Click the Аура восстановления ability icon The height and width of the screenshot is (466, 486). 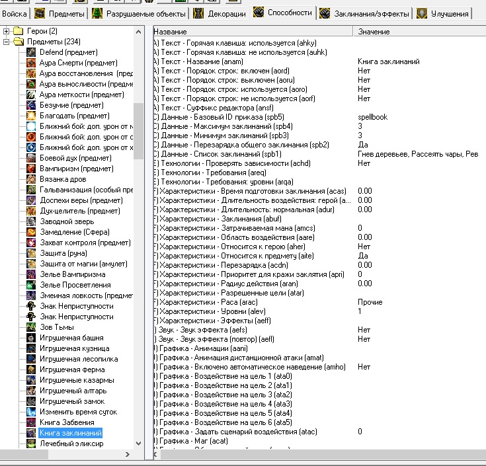click(x=31, y=73)
